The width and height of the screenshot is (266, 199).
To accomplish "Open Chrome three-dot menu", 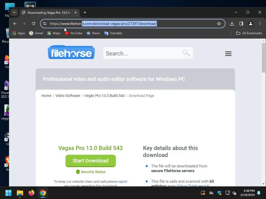I will [x=260, y=24].
